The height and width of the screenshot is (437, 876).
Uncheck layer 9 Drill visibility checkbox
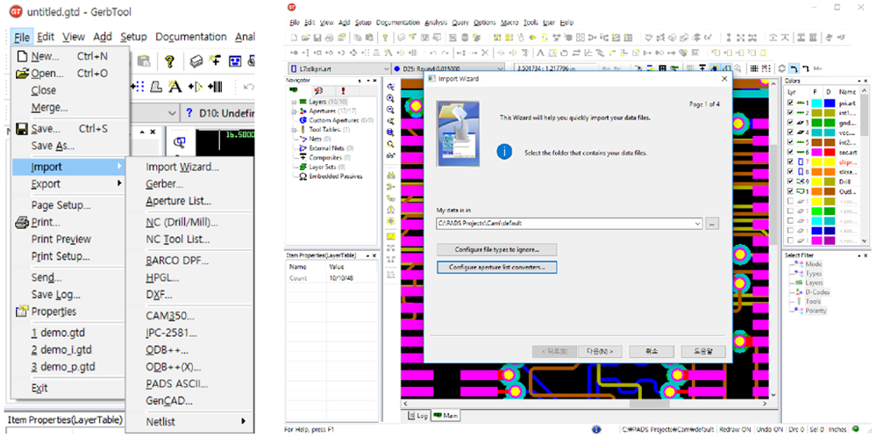(790, 181)
